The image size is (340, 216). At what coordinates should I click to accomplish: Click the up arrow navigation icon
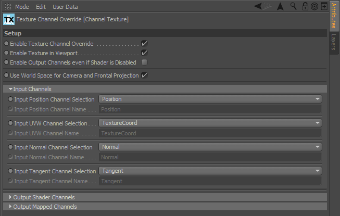(280, 6)
